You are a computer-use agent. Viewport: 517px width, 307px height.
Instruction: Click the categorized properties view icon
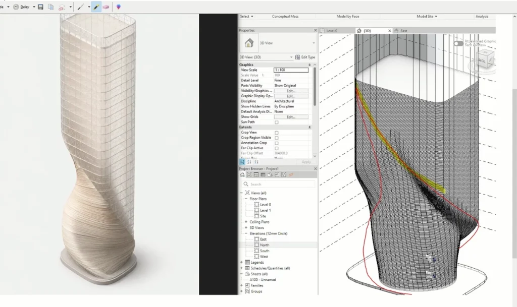pyautogui.click(x=242, y=162)
